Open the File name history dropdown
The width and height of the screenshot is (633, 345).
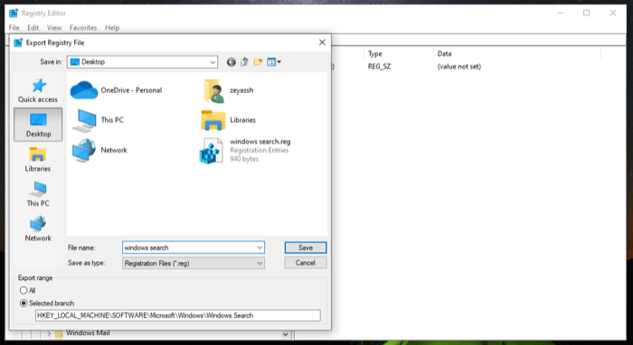click(260, 247)
